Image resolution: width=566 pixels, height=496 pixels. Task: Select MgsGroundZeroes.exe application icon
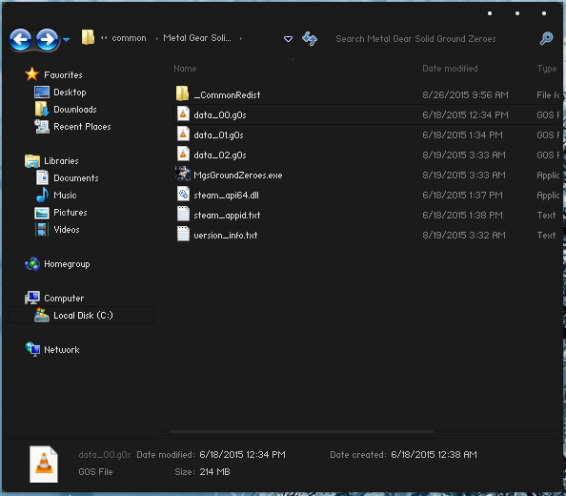click(183, 174)
